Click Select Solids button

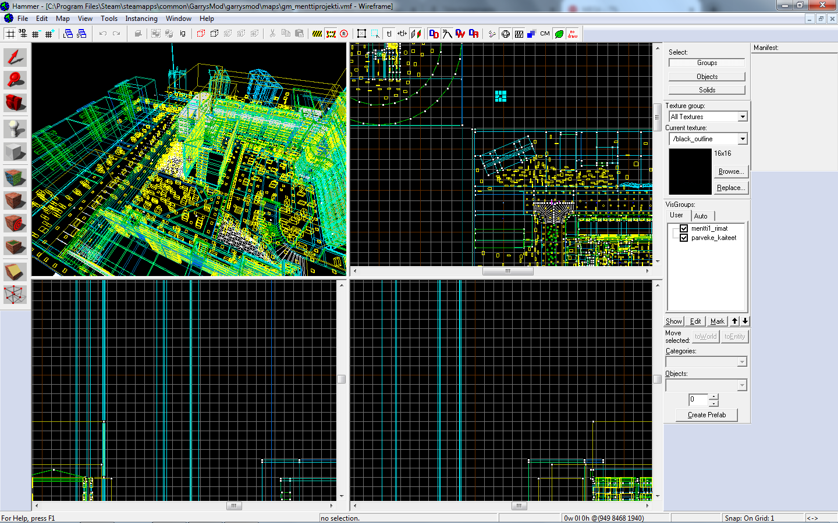coord(706,90)
